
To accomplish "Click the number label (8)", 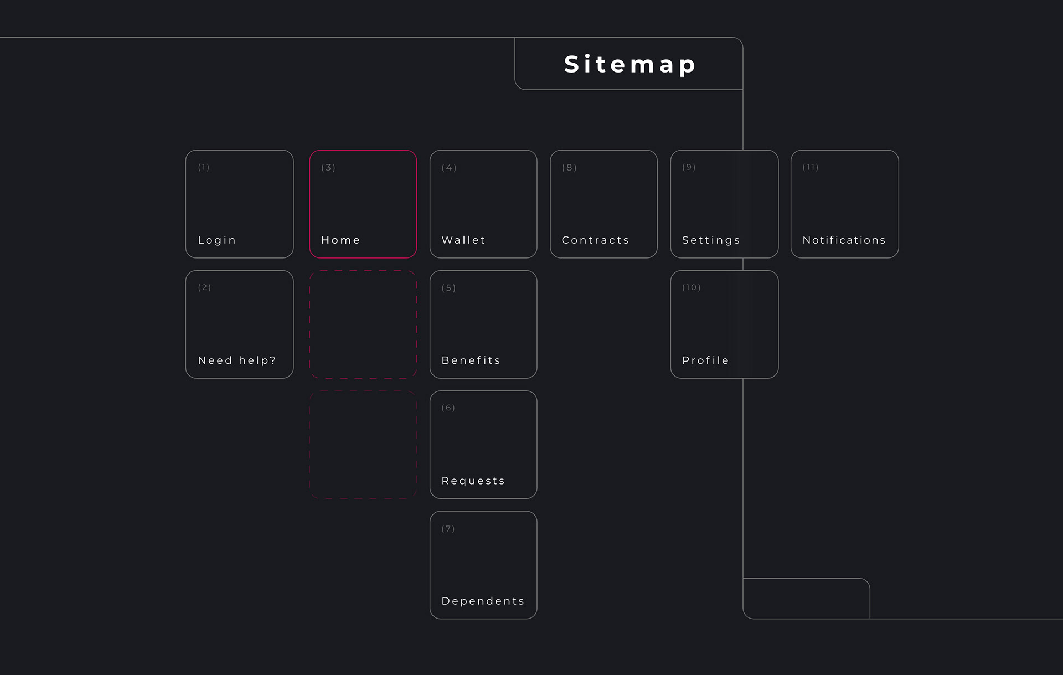I will click(569, 168).
